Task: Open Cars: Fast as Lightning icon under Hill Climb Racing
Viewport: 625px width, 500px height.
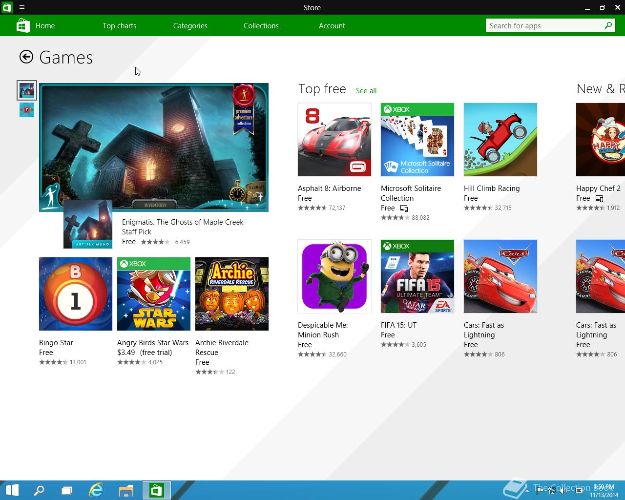Action: tap(500, 276)
